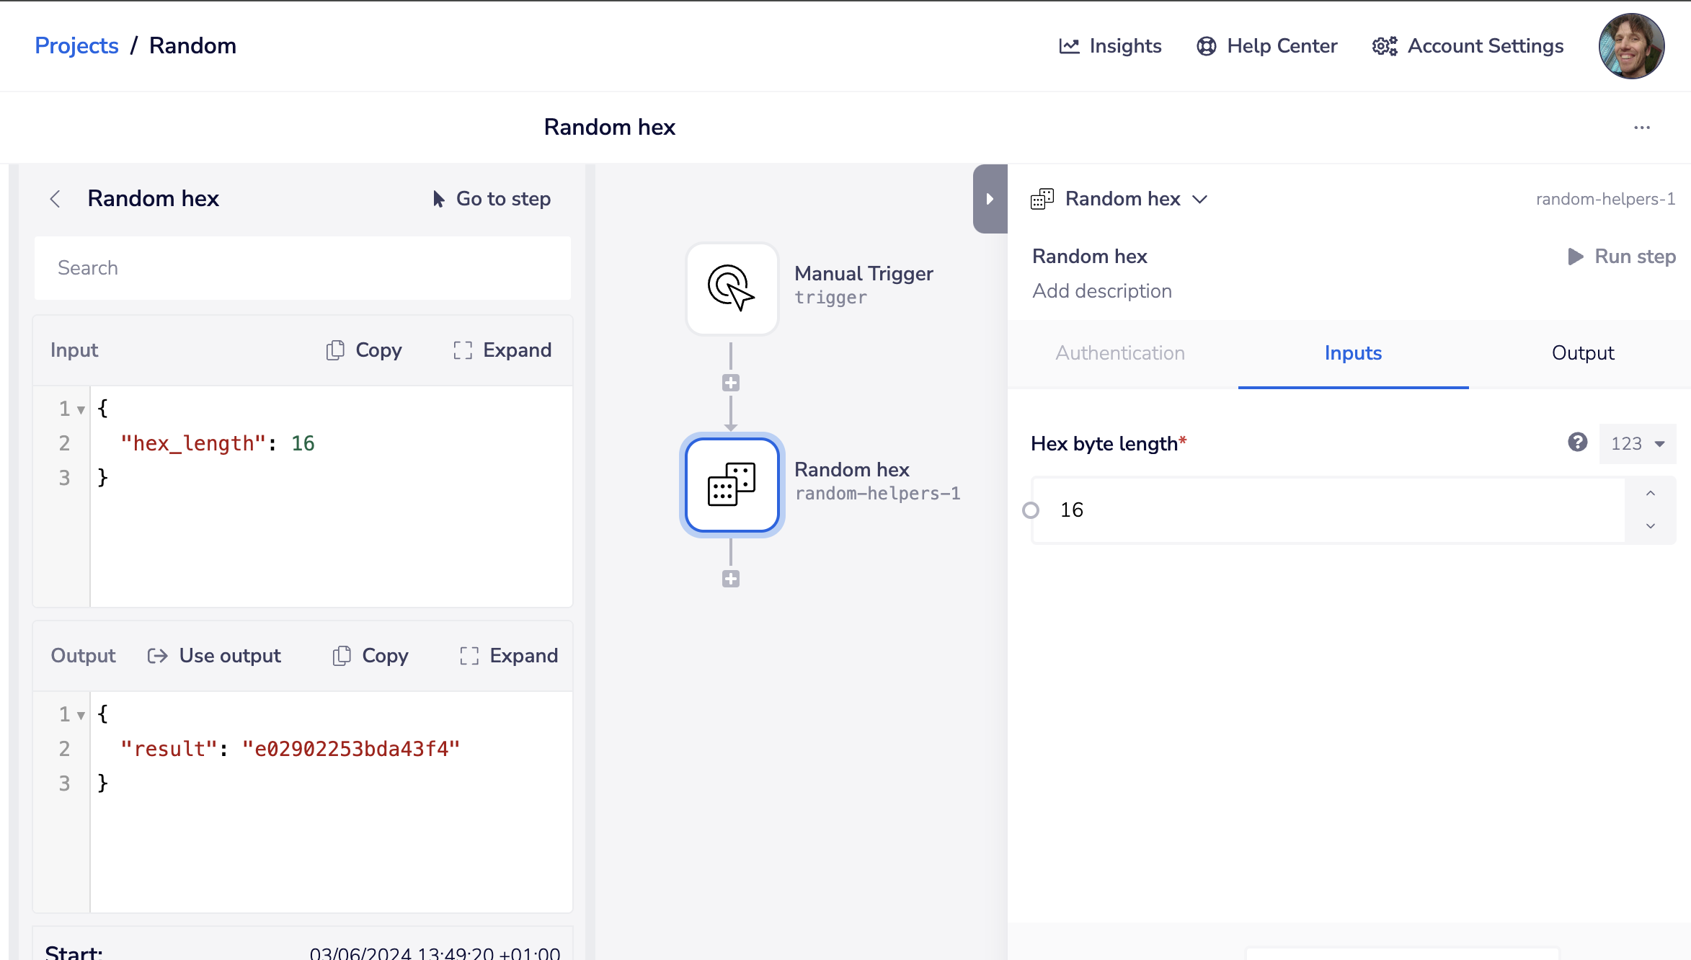Viewport: 1691px width, 960px height.
Task: Collapse line 1 of the Output JSON
Action: tap(81, 715)
